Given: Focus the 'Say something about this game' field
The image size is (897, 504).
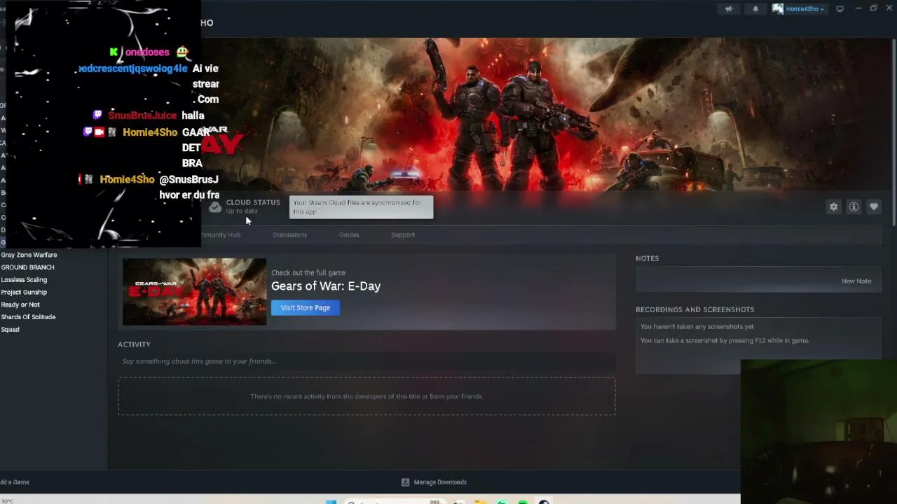Looking at the screenshot, I should 367,361.
